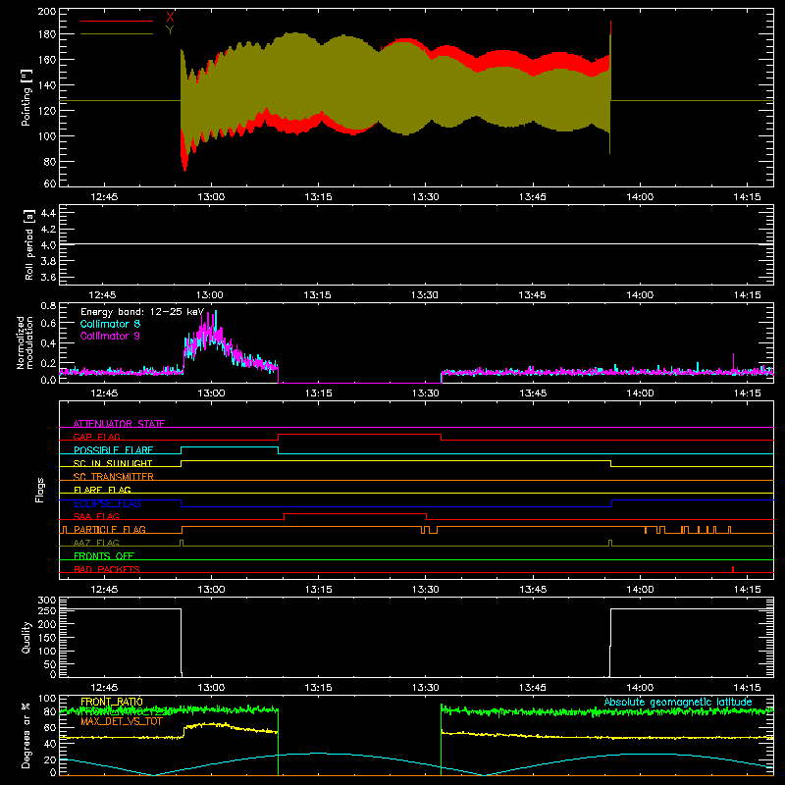Click the 200 tick on the Pointing axis

pyautogui.click(x=47, y=11)
